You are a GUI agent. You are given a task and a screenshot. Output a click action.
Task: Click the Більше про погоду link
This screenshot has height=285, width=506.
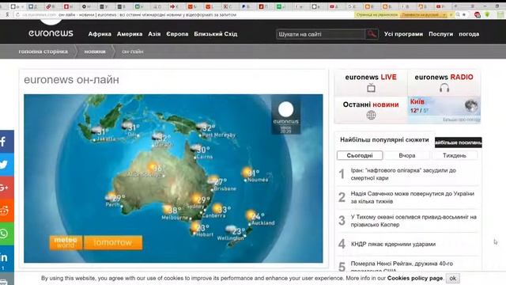462,120
